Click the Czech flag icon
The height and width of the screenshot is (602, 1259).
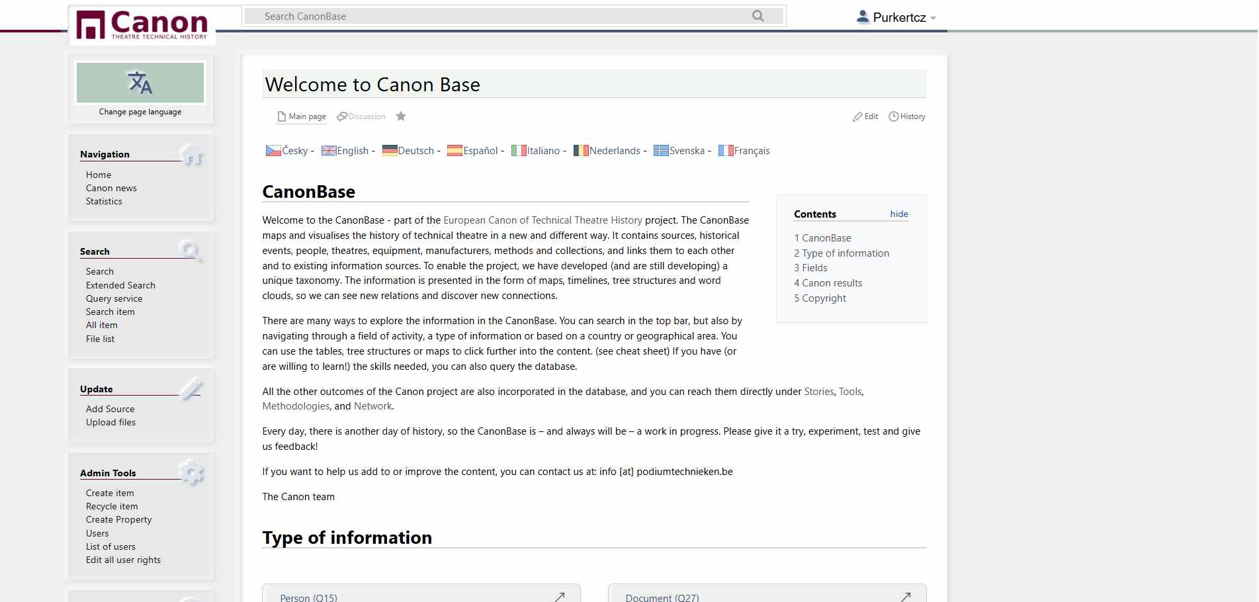click(x=273, y=151)
